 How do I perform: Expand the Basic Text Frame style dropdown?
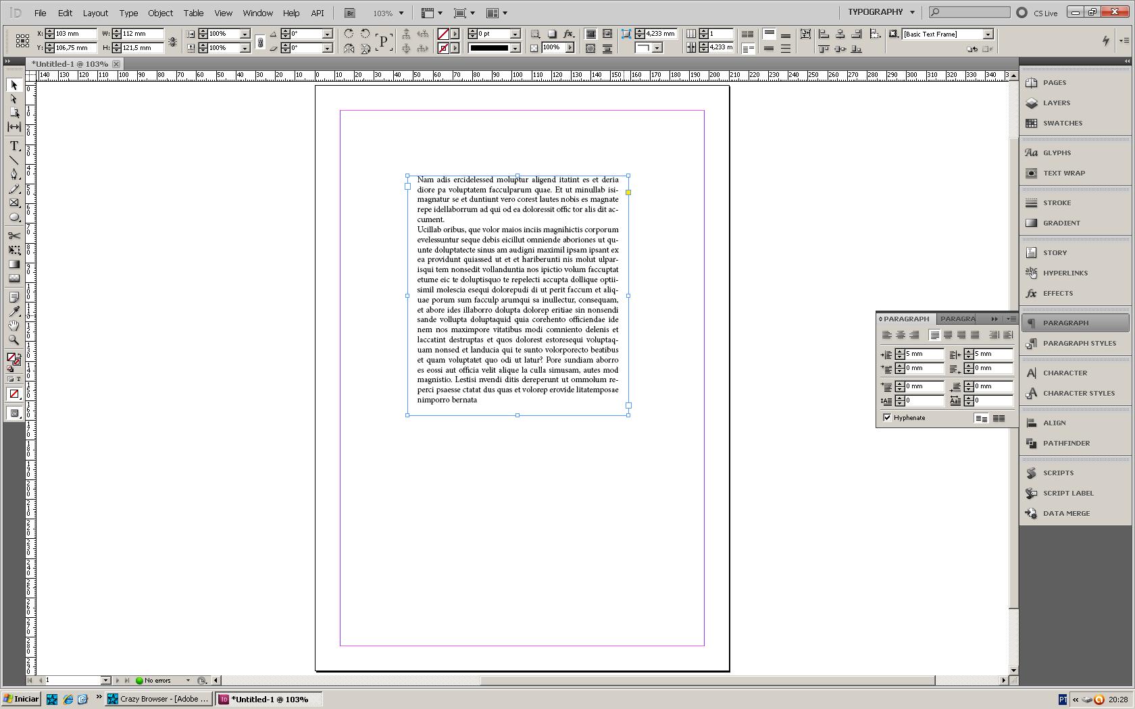pos(988,34)
